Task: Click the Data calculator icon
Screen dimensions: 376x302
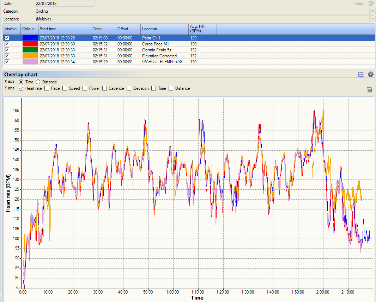Action: point(371,4)
